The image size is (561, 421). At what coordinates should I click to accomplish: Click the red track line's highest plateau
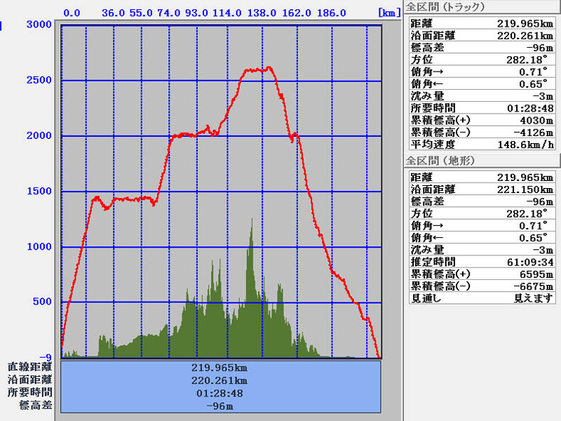click(257, 69)
